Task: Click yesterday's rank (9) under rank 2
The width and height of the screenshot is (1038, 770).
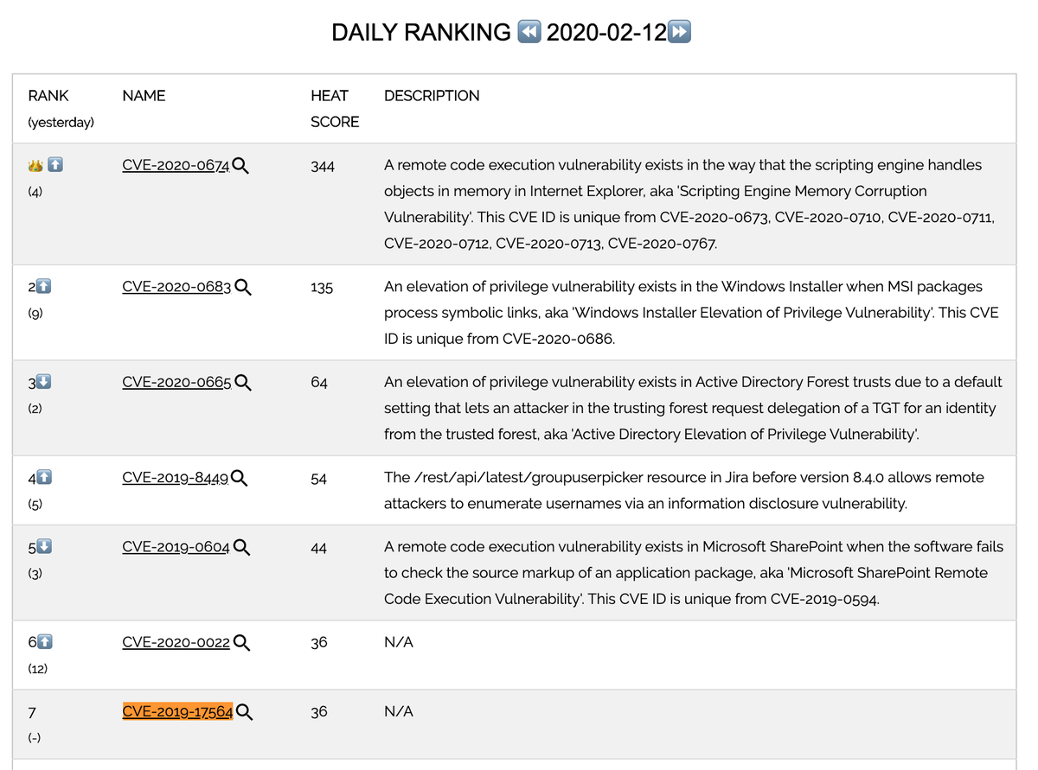Action: click(35, 314)
